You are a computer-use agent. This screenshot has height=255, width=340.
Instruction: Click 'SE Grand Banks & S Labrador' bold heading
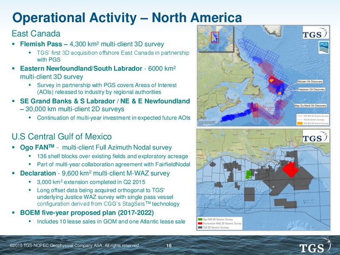click(x=105, y=101)
